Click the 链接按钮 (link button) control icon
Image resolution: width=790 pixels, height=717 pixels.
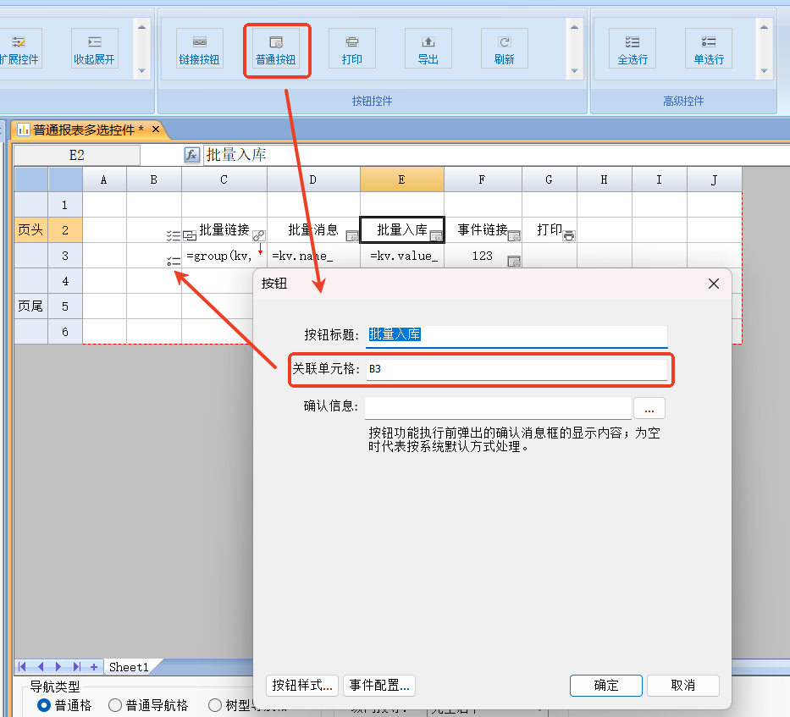pyautogui.click(x=199, y=49)
